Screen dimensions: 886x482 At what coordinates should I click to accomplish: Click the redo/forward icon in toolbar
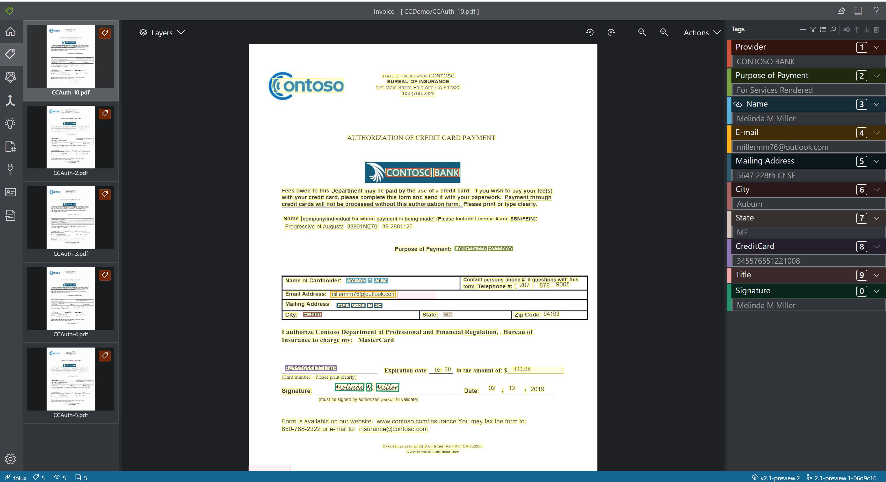pyautogui.click(x=611, y=32)
